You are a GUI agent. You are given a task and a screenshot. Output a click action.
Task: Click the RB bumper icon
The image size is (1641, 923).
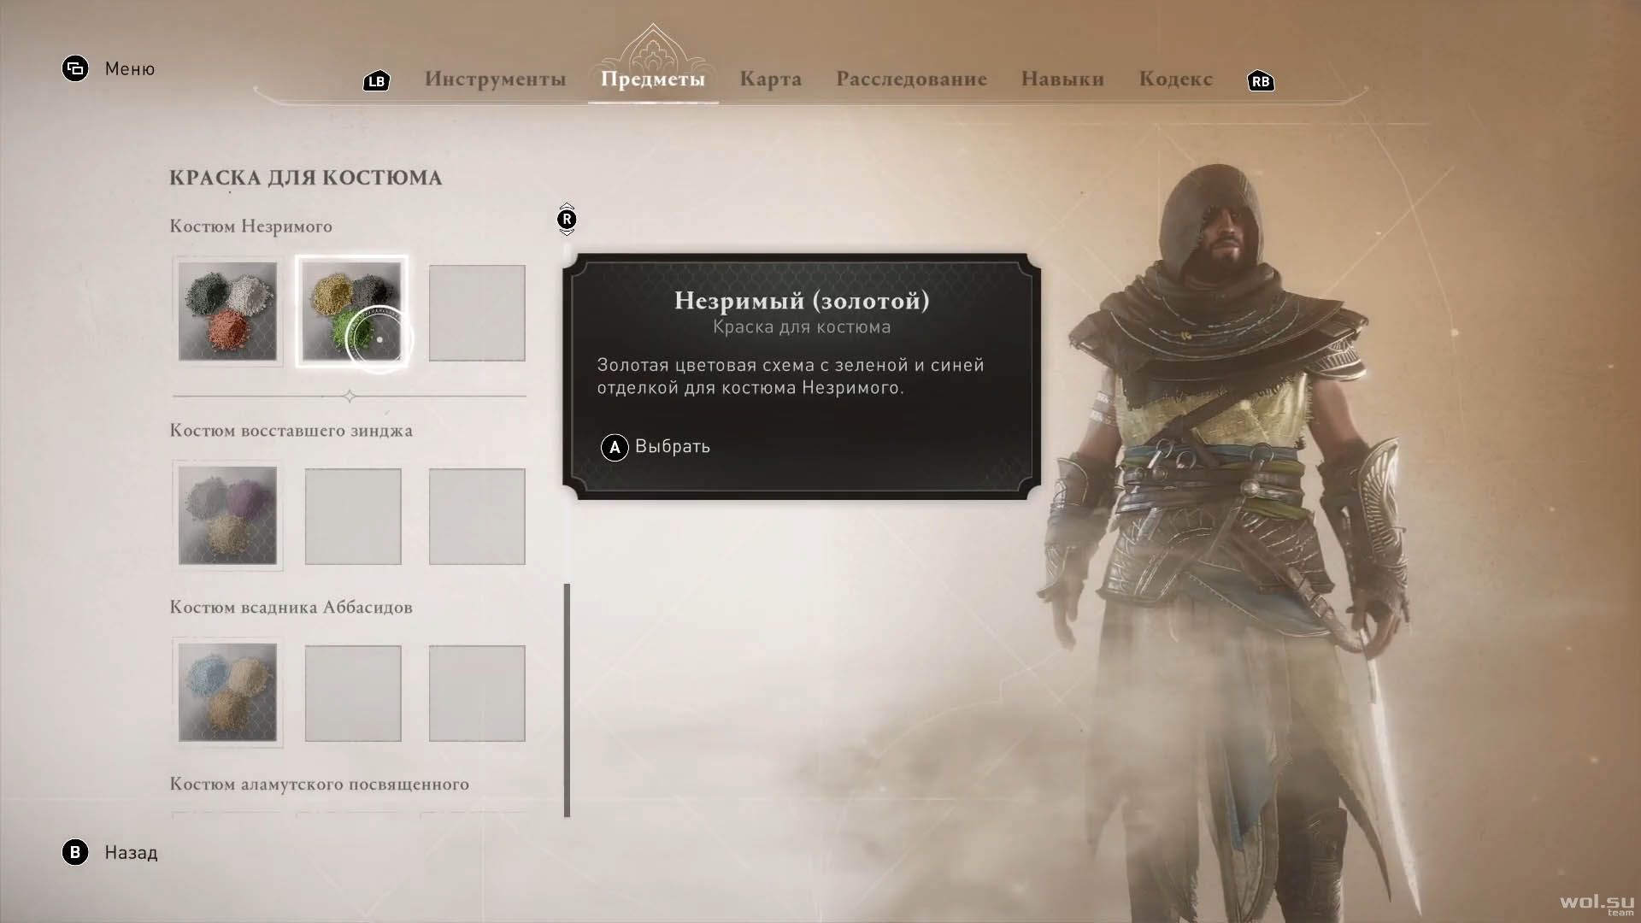pos(1261,81)
